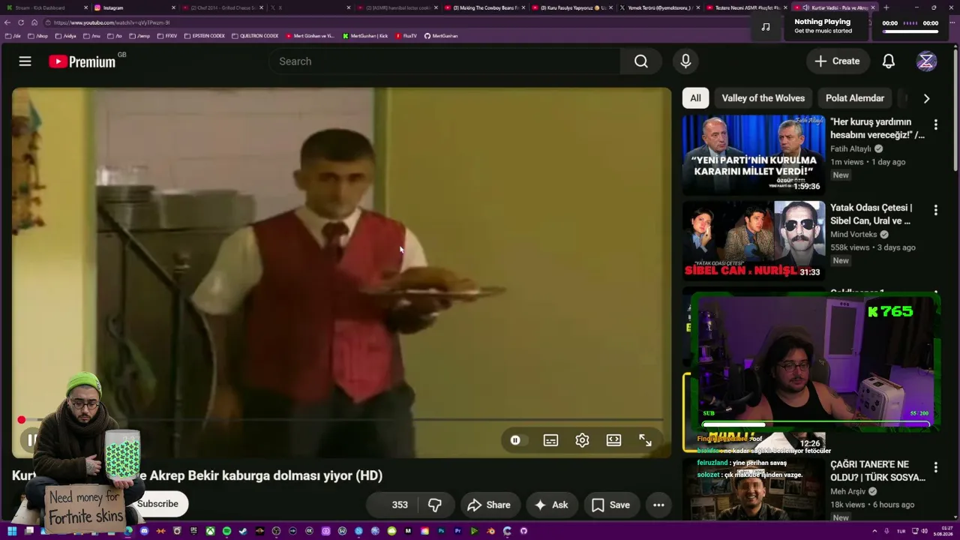Open "Yatak Odası Çetesi | Sibel Can" title
Viewport: 960px width, 540px height.
click(871, 214)
